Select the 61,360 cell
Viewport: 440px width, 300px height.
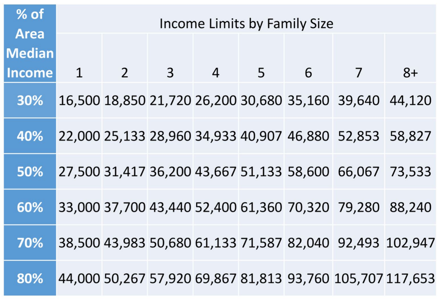261,208
